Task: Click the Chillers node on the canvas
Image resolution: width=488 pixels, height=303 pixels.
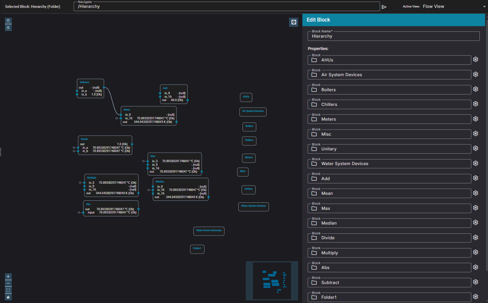Action: click(249, 141)
